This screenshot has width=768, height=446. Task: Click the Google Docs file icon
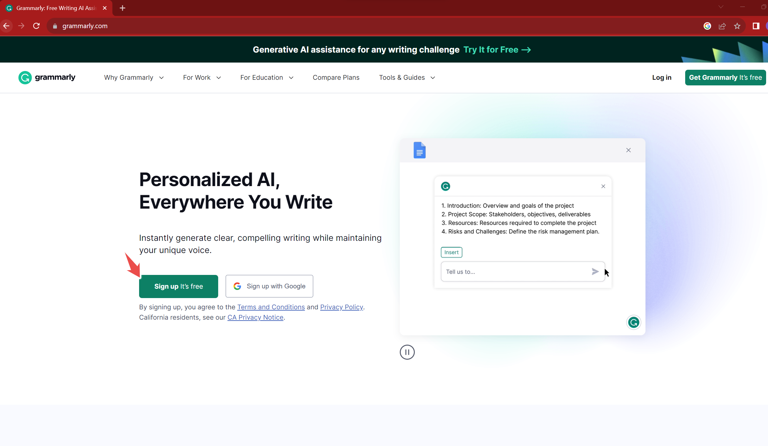click(x=419, y=150)
